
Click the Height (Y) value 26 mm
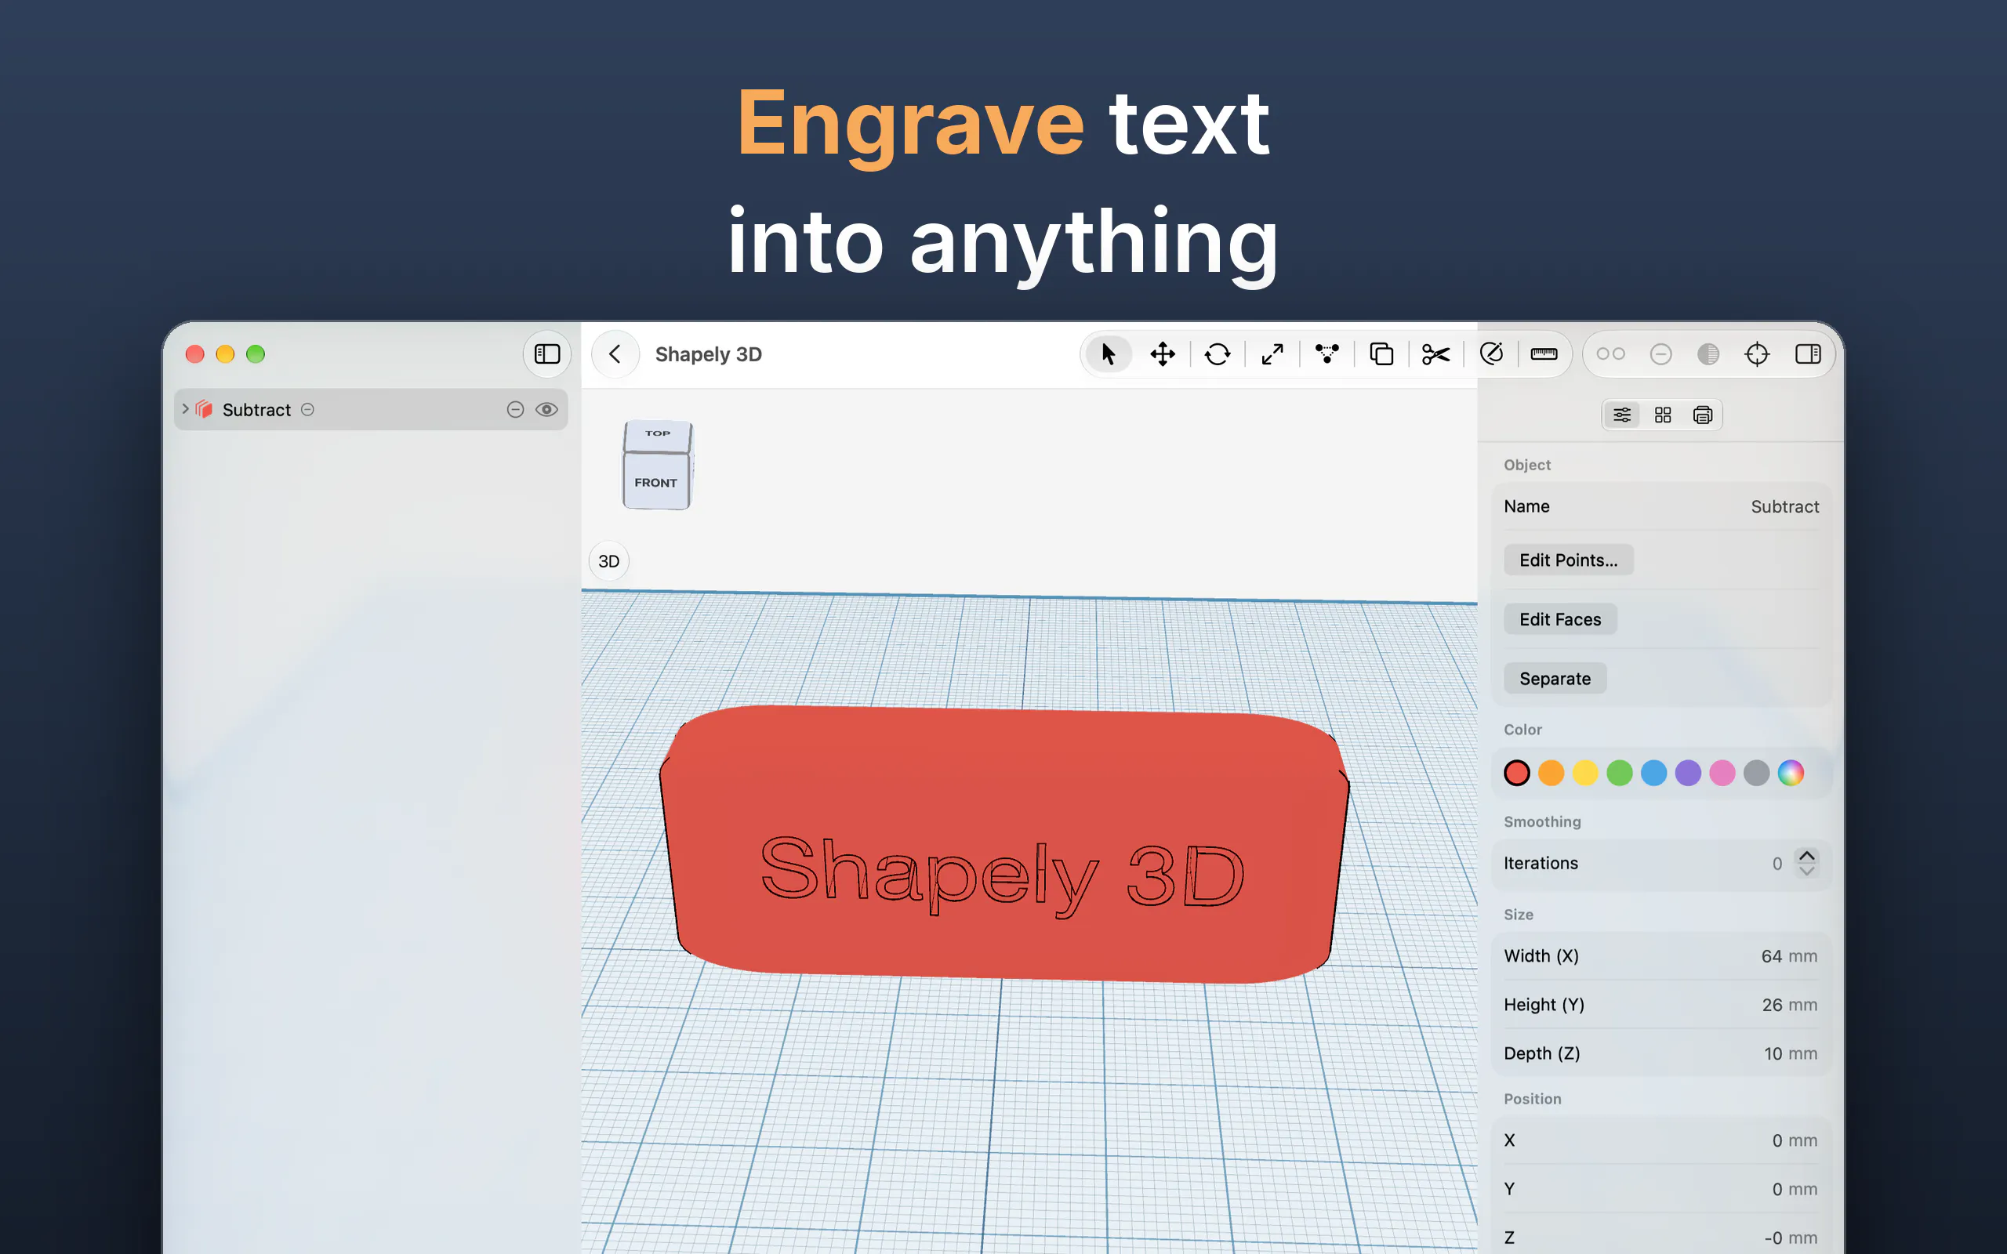(1790, 1006)
